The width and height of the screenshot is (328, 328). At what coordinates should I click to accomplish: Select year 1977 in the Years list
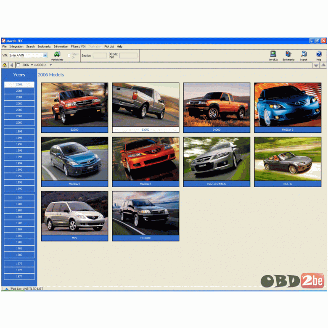[x=19, y=277]
